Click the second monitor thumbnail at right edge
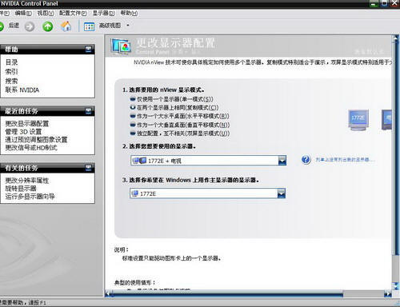Screen dimensions: 400x307 click(x=386, y=120)
